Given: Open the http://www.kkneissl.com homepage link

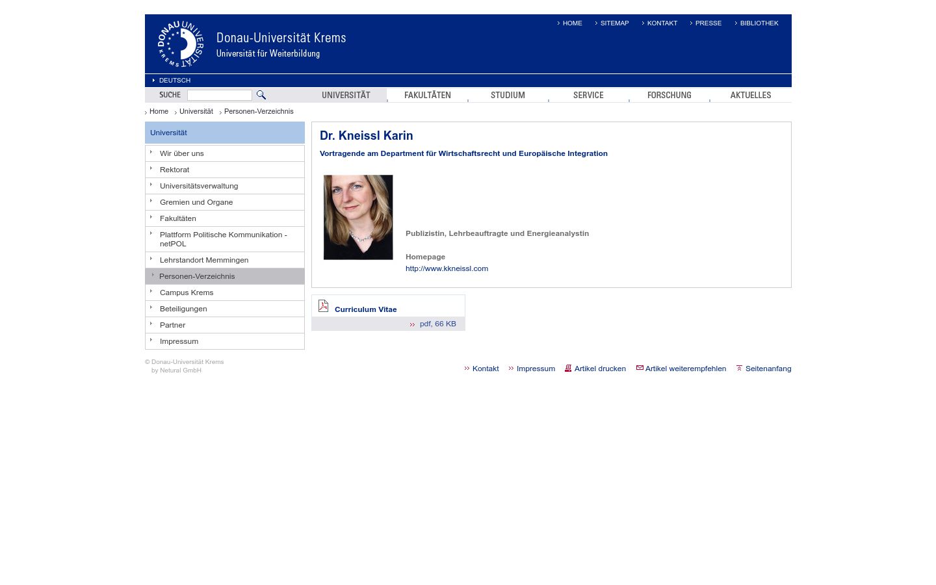Looking at the screenshot, I should [447, 268].
